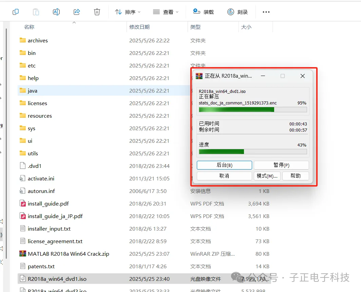Image resolution: width=361 pixels, height=292 pixels.
Task: Click the overall 进度 progress bar
Action: [x=253, y=151]
